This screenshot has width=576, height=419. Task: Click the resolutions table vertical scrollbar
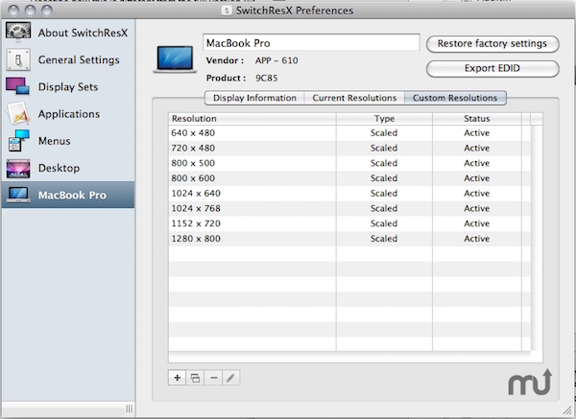537,239
